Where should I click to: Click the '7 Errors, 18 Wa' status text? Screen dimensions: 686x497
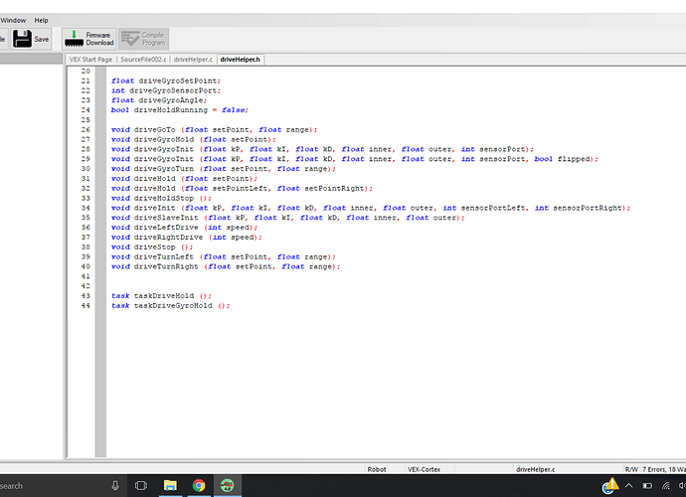tap(664, 469)
